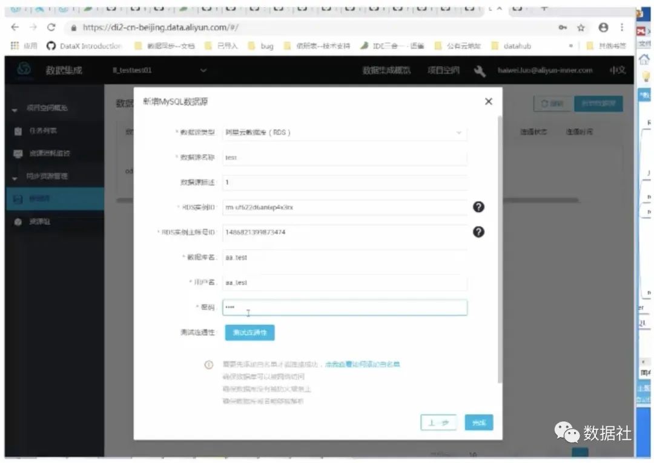
Task: Click the key icon in address bar
Action: coord(563,27)
